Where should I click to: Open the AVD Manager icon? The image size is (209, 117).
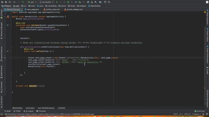click(92, 2)
